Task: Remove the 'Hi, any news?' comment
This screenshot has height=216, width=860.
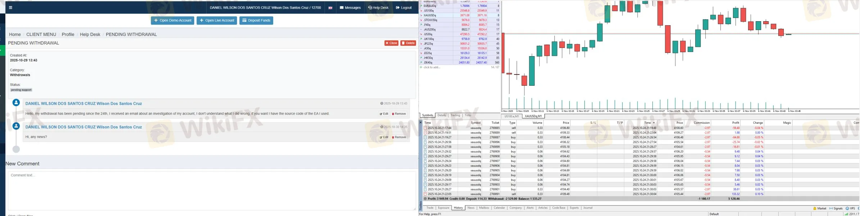Action: click(x=399, y=137)
